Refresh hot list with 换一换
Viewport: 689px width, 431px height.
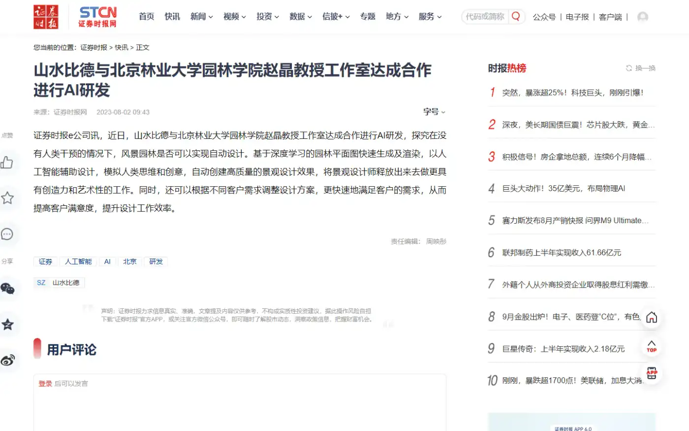point(641,68)
